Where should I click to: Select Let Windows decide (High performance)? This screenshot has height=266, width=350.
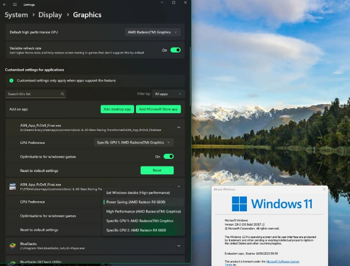click(143, 193)
